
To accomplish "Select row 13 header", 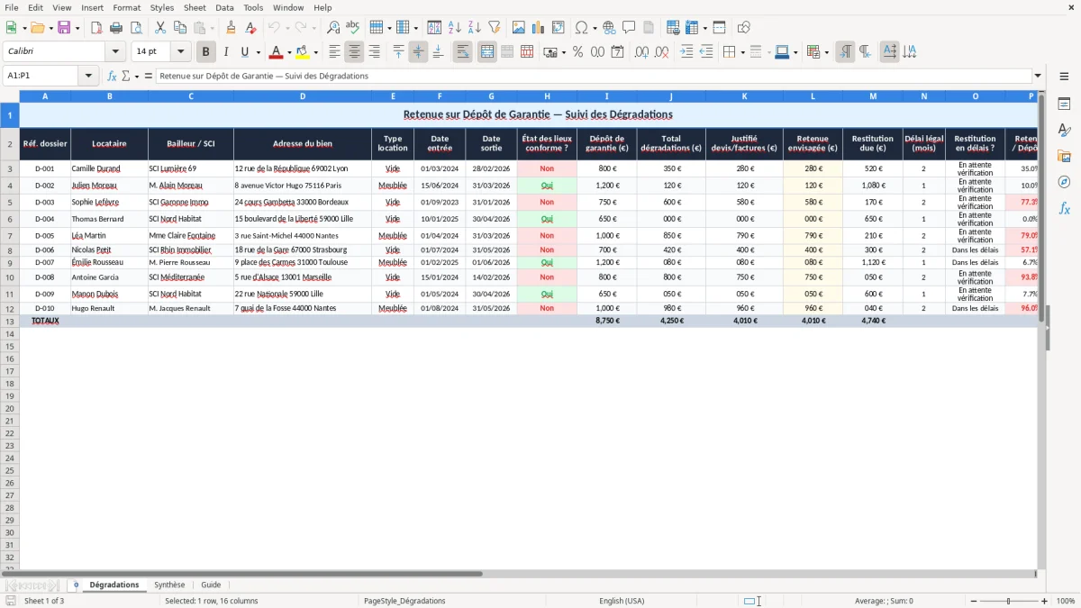I will tap(10, 321).
